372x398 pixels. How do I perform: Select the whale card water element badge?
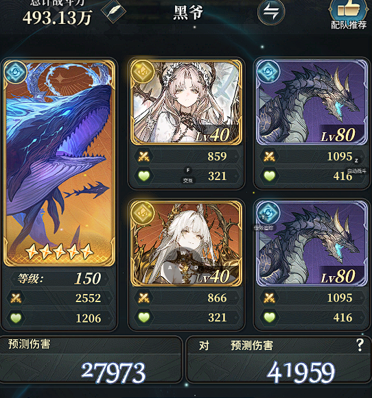(x=16, y=73)
